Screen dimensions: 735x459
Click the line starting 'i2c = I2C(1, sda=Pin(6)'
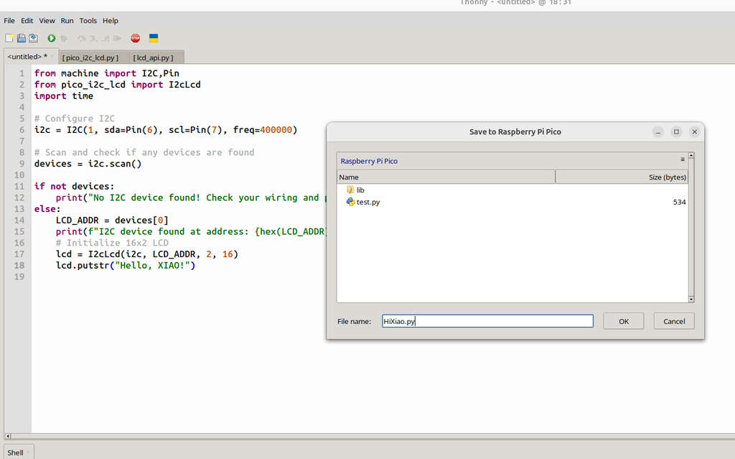pyautogui.click(x=166, y=129)
